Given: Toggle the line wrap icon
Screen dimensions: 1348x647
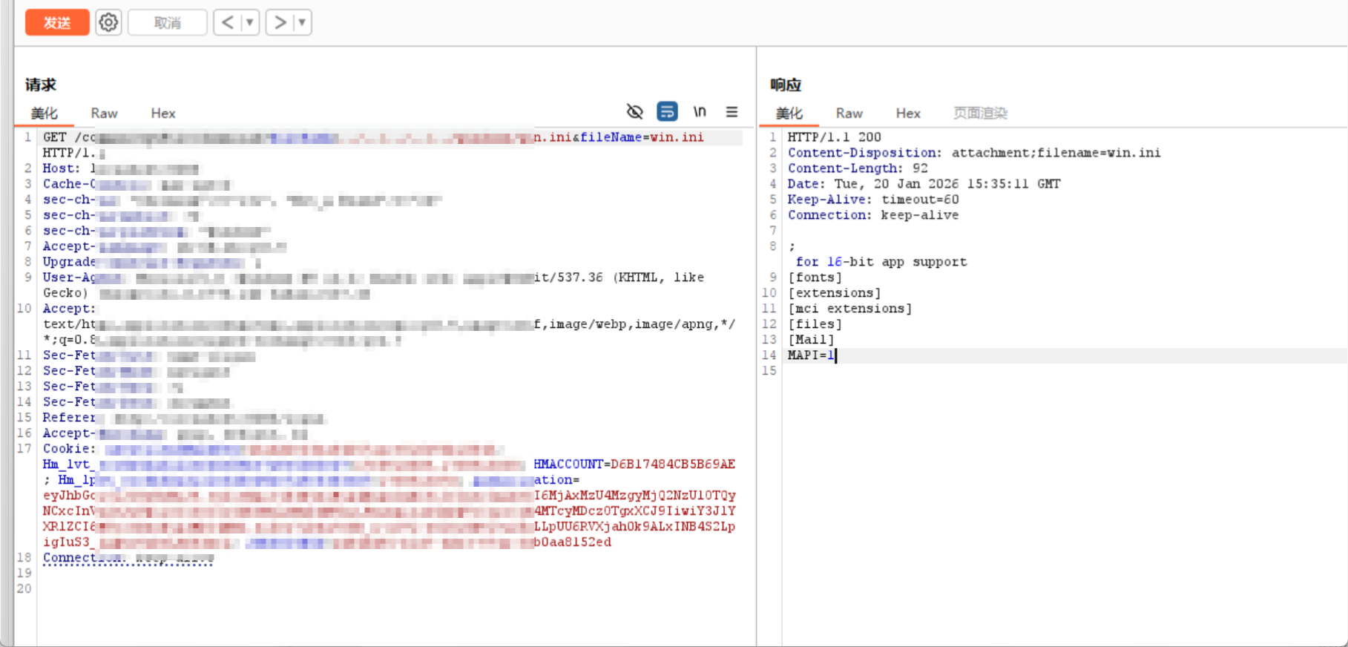Looking at the screenshot, I should coord(667,111).
